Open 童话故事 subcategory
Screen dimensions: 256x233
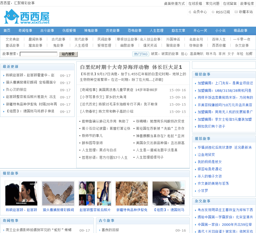click(13, 45)
